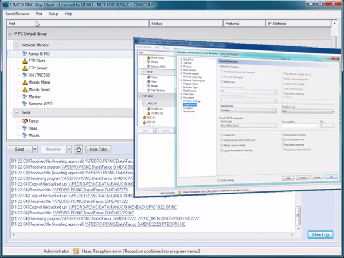Collapse main window Serial group
344x258 pixels.
(17, 112)
